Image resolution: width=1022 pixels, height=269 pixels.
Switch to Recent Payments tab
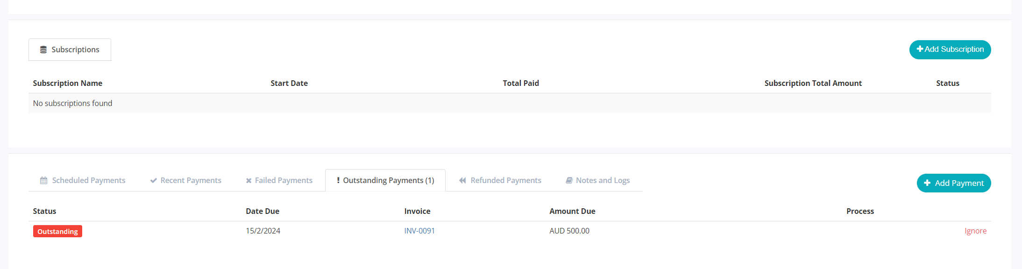click(x=185, y=180)
